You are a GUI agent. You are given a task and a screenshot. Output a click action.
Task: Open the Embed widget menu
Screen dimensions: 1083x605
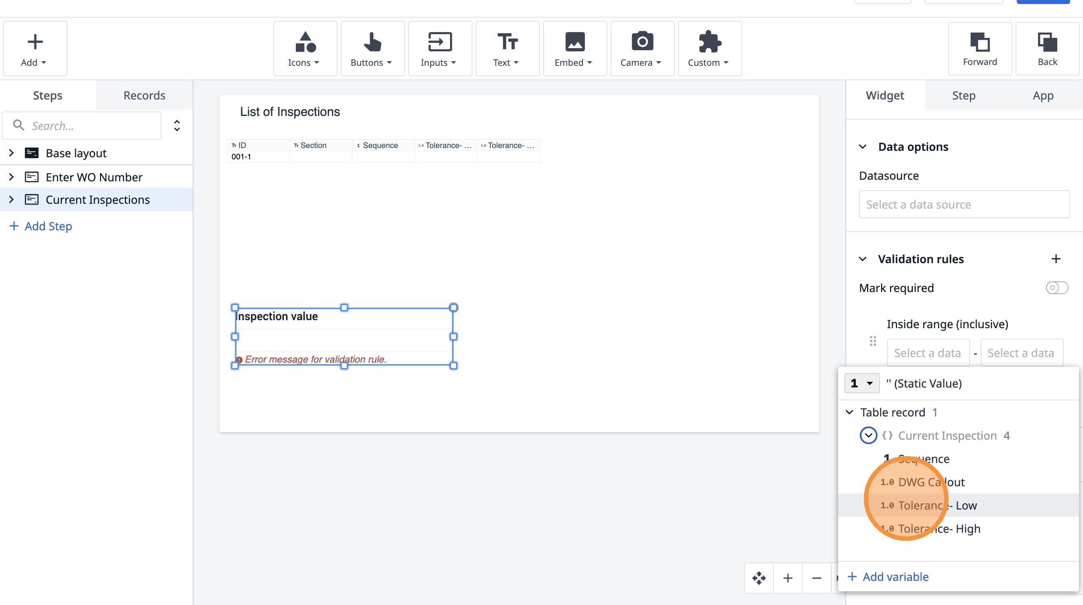[574, 49]
